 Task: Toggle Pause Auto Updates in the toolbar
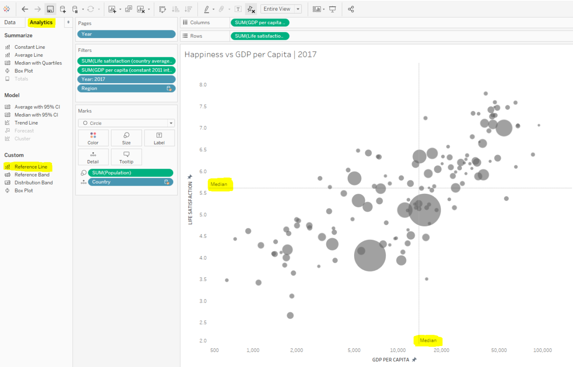(74, 9)
